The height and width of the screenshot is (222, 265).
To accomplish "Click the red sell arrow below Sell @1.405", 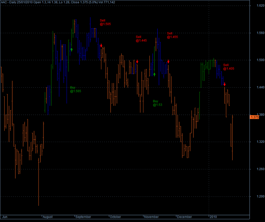I will coord(225,84).
